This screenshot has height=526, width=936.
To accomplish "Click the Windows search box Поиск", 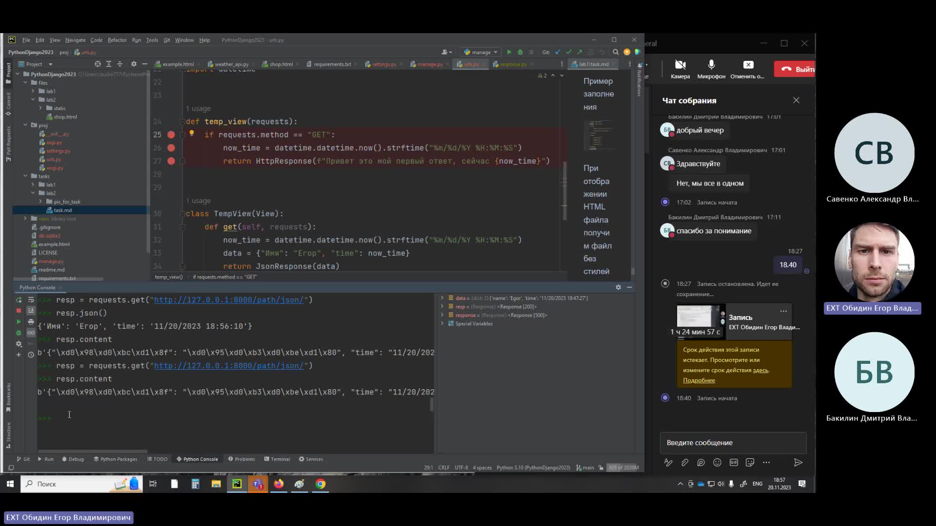I will (x=81, y=484).
